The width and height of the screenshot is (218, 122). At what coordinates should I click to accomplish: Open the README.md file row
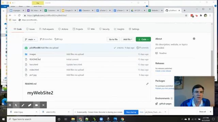tap(87, 59)
